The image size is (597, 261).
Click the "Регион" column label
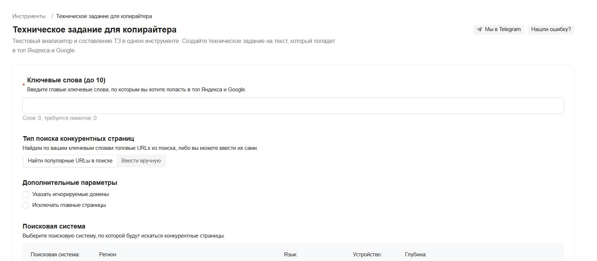[x=107, y=255]
